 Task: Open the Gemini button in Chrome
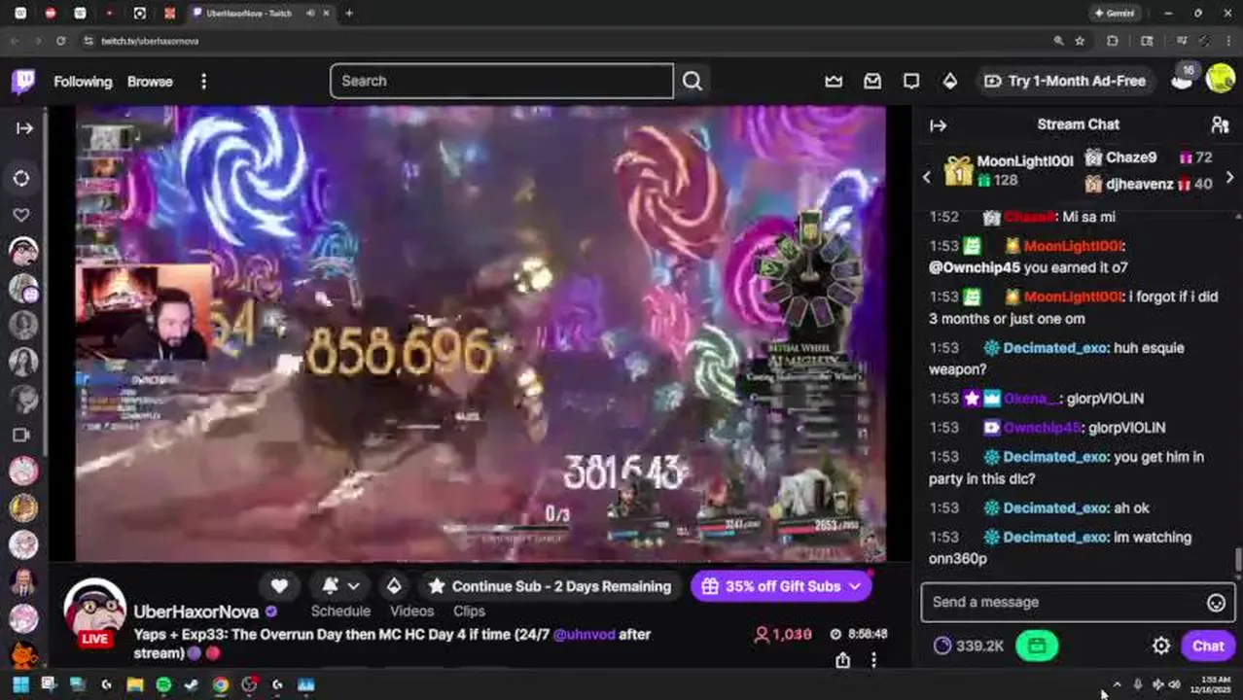point(1115,13)
